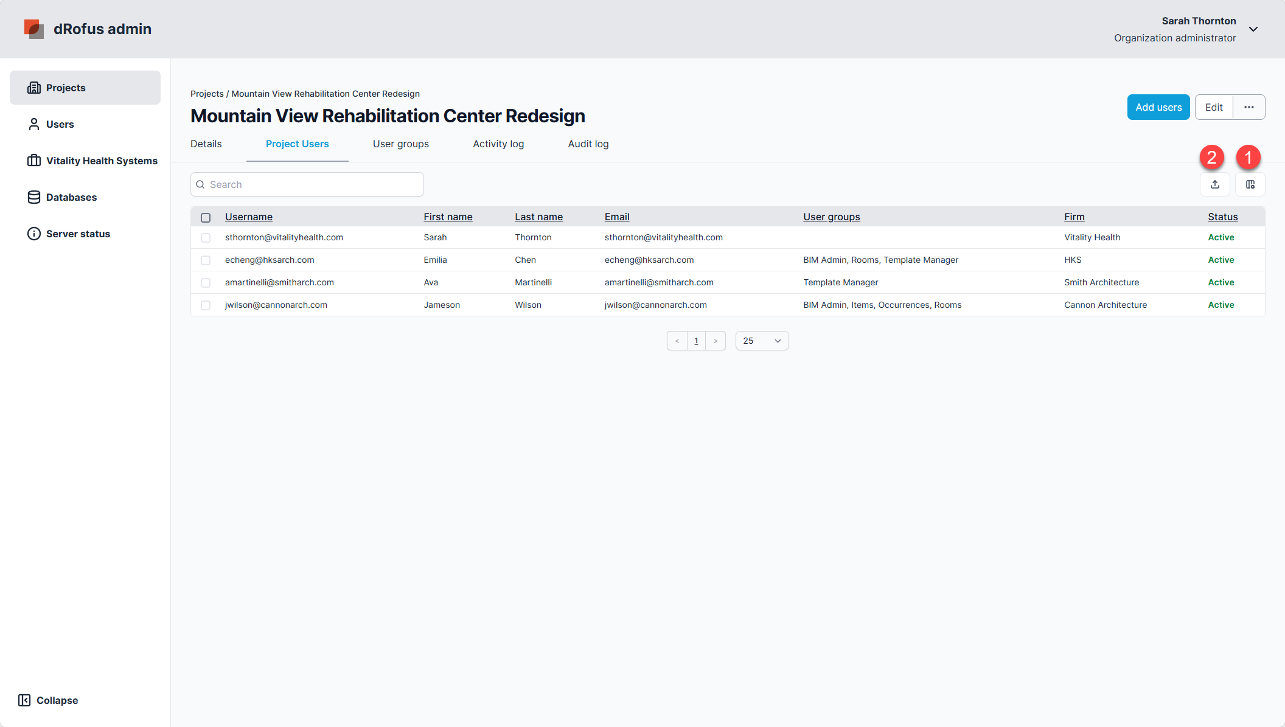
Task: Click first name Jameson
Action: tap(442, 305)
